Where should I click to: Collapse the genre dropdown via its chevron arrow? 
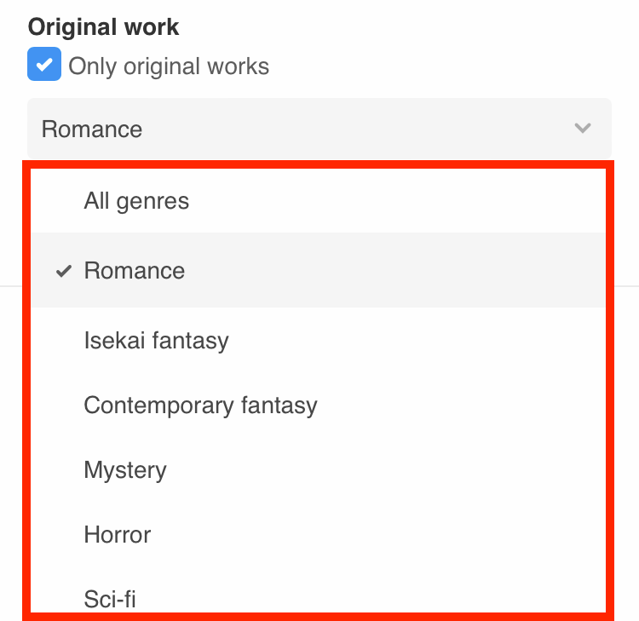click(x=583, y=129)
